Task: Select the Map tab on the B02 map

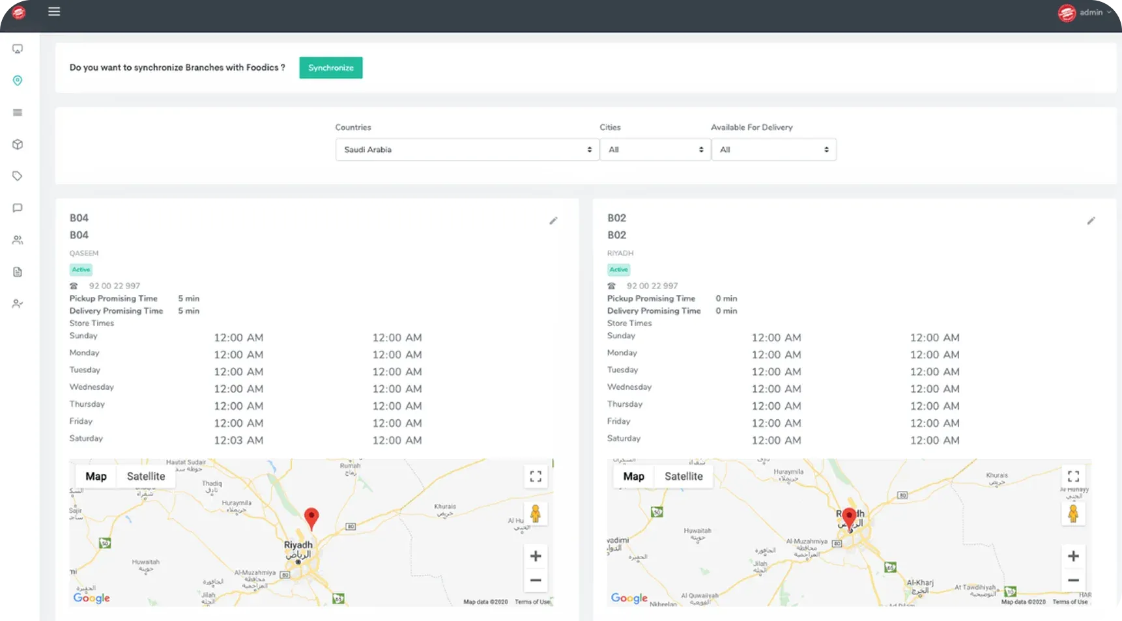Action: pyautogui.click(x=633, y=476)
